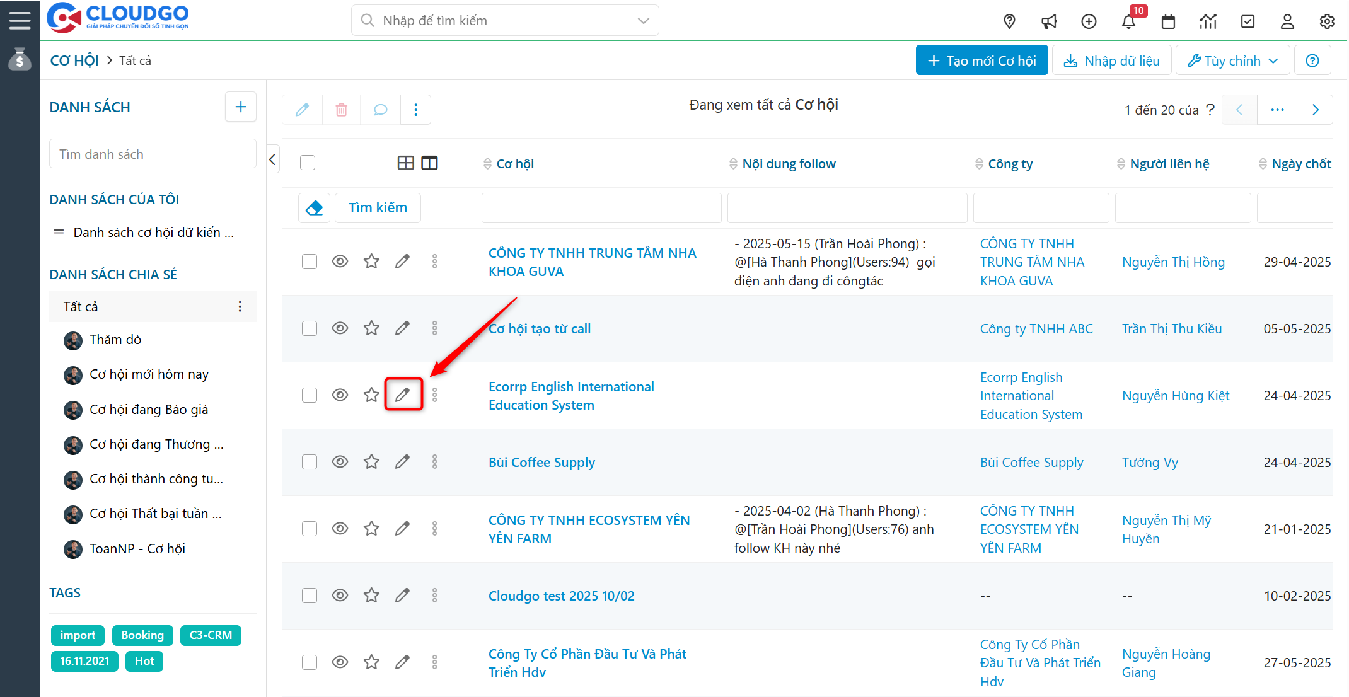The image size is (1349, 697).
Task: Open the Bùi Coffee Supply opportunity link
Action: [541, 463]
